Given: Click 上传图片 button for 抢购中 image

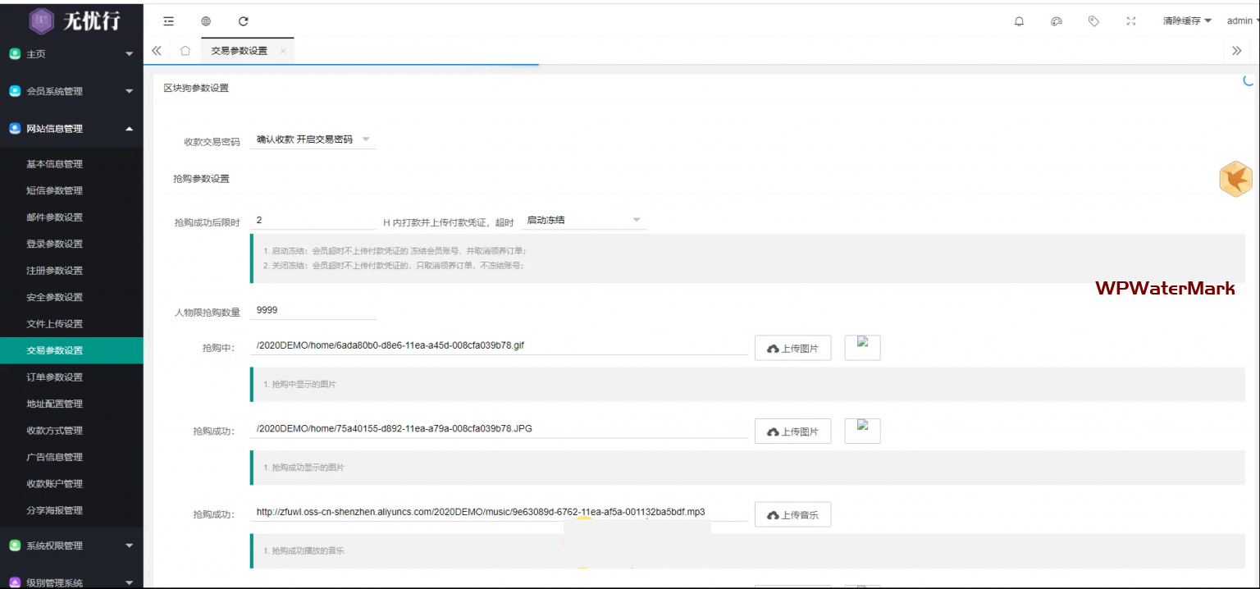Looking at the screenshot, I should coord(792,349).
